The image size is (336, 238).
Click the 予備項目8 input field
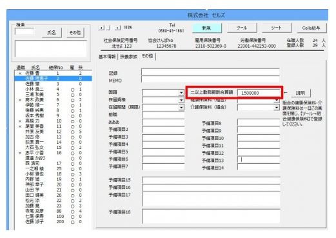[x=259, y=123]
